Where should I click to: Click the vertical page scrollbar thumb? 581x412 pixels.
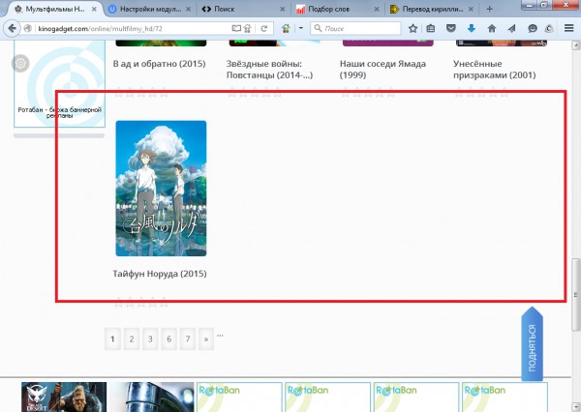pyautogui.click(x=576, y=294)
